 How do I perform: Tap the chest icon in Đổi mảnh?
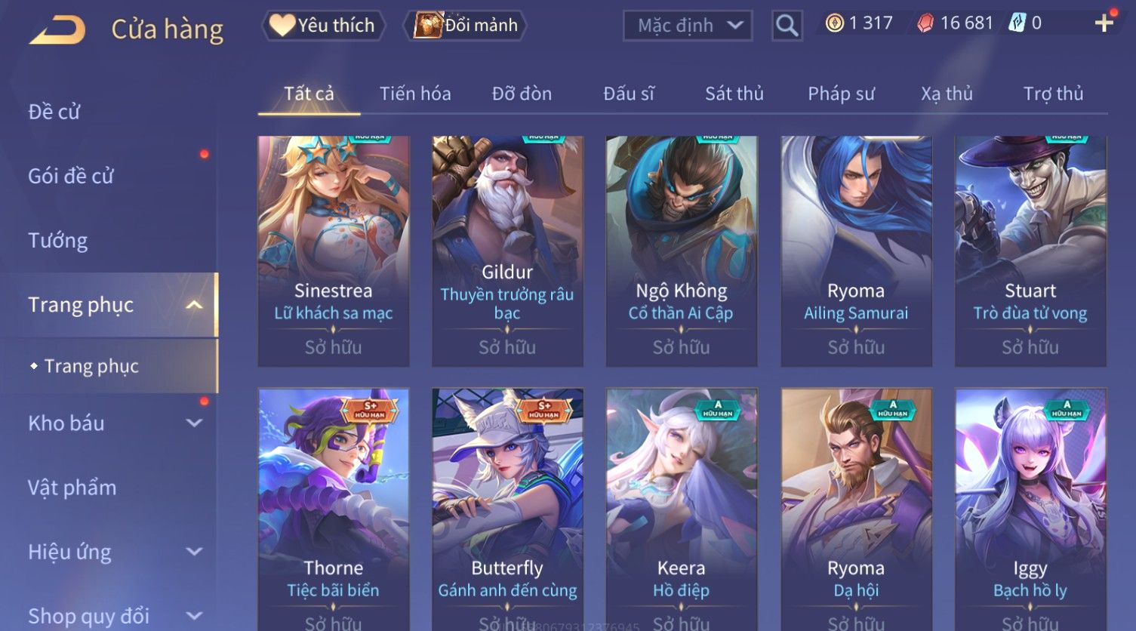[428, 25]
